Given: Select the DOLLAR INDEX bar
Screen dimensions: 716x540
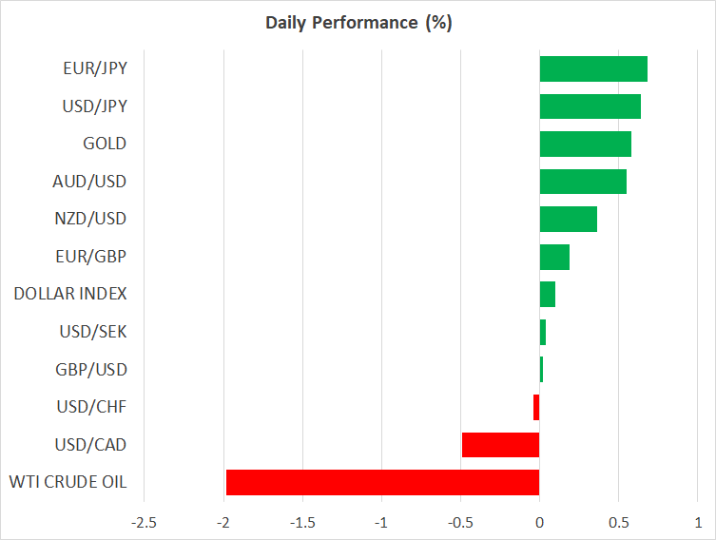Looking at the screenshot, I should 547,295.
